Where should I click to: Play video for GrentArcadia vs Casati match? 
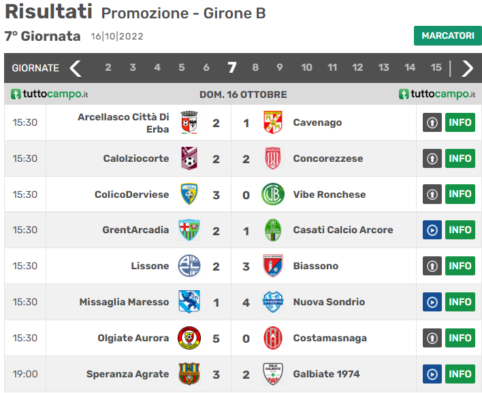(x=432, y=230)
